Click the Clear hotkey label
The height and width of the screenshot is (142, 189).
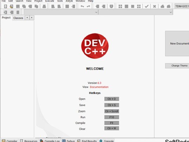click(x=82, y=129)
